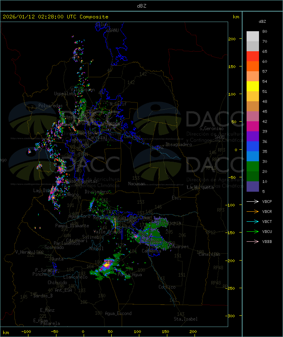Click the Sta.Isabel map label
This screenshot has height=337, width=283.
[186, 319]
